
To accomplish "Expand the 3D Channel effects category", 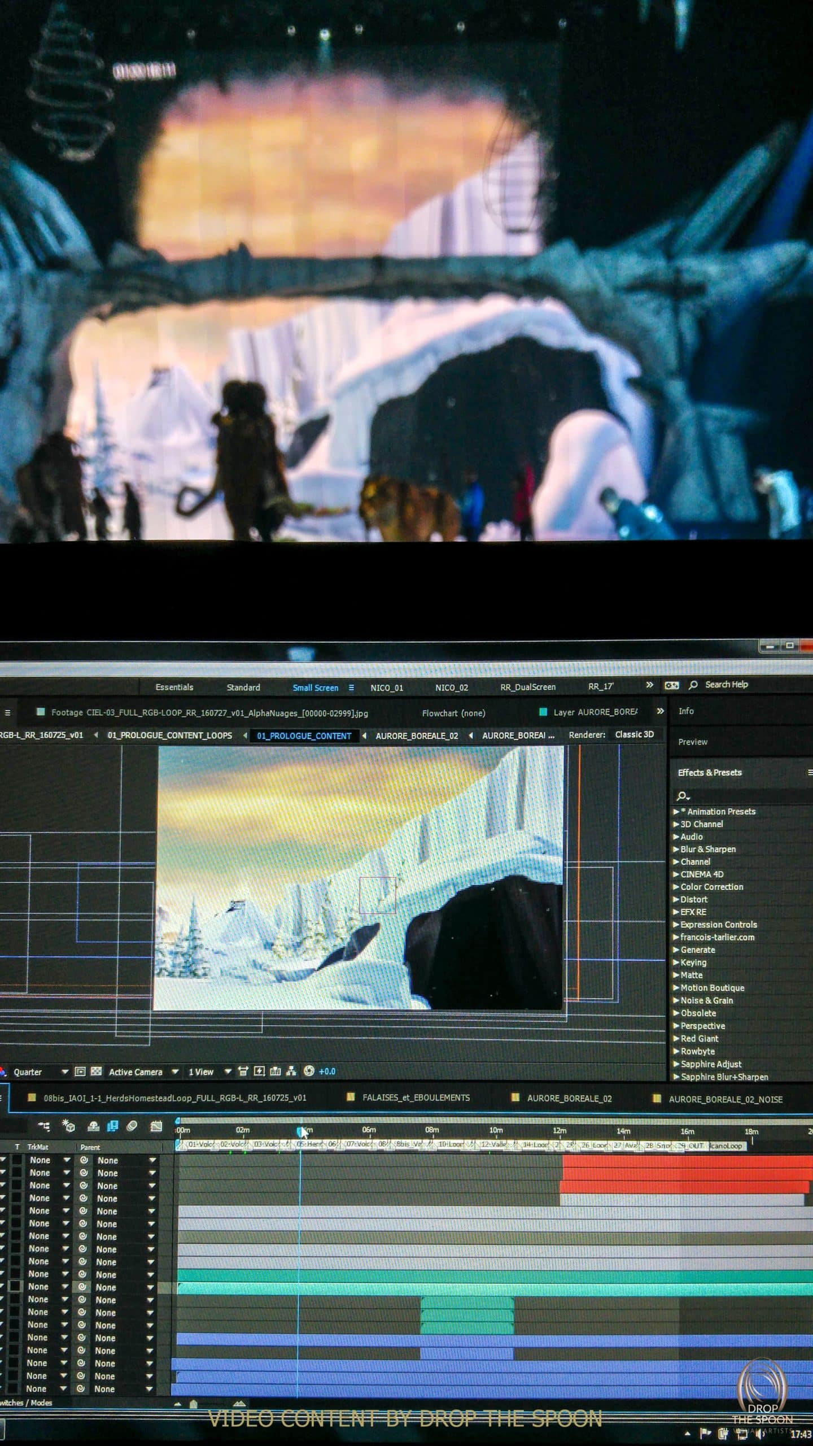I will coord(676,824).
